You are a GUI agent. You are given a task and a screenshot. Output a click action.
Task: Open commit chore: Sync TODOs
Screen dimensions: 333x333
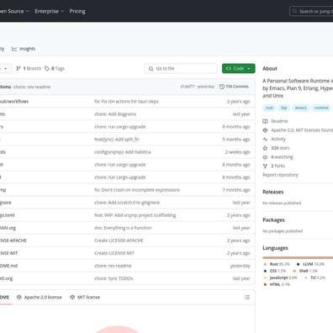click(x=114, y=278)
